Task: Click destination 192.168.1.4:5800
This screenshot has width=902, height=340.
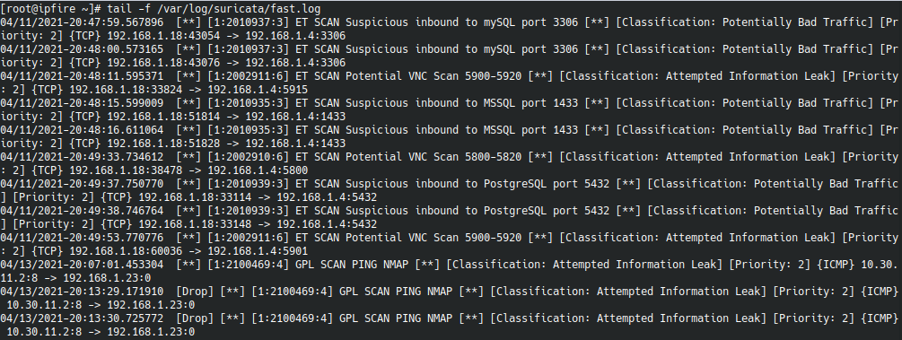Action: tap(258, 170)
